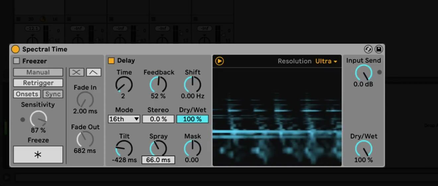438x186 pixels.
Task: Click the Shift knob
Action: coord(192,84)
